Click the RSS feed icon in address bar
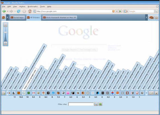The height and width of the screenshot is (115, 160). (x=113, y=11)
